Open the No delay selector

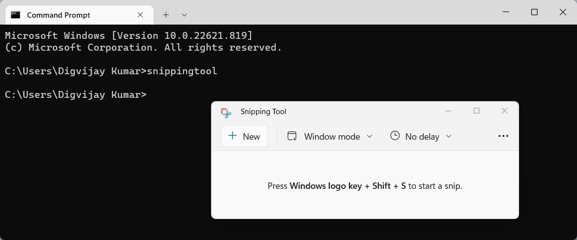[421, 136]
